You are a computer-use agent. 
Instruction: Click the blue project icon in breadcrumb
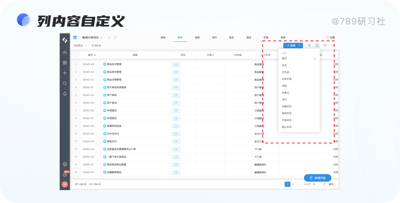(75, 37)
